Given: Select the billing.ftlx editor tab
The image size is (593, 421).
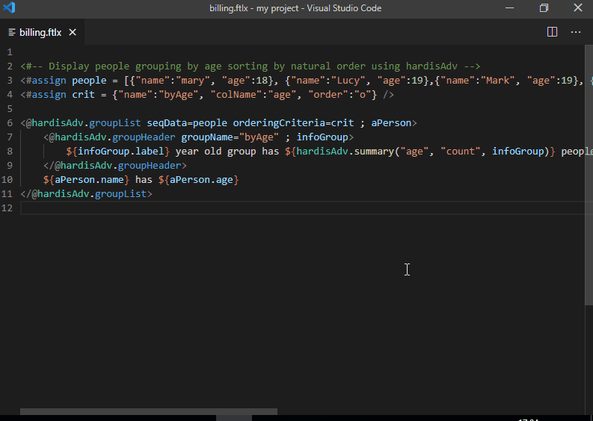Looking at the screenshot, I should (42, 33).
